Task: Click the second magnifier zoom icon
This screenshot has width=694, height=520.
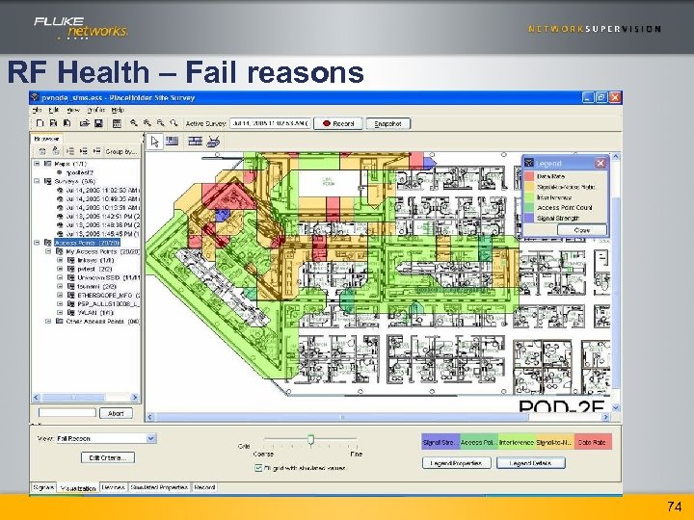Action: pos(147,123)
